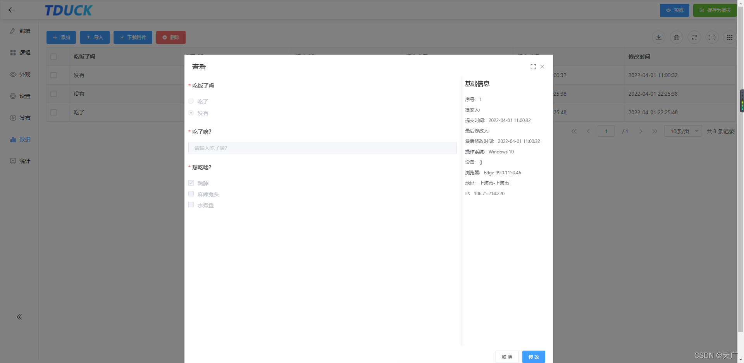744x363 pixels.
Task: Toggle the 鸭脖 checkbox
Action: 191,183
